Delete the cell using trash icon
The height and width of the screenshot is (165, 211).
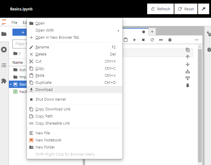tap(187, 85)
